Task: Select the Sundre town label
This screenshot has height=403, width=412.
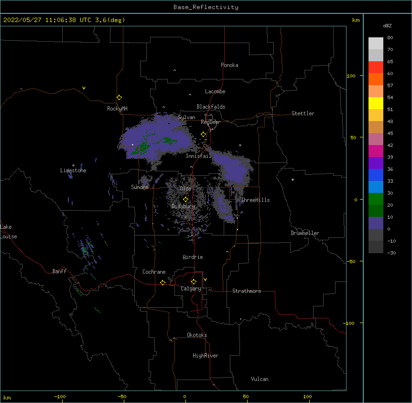Action: point(140,187)
